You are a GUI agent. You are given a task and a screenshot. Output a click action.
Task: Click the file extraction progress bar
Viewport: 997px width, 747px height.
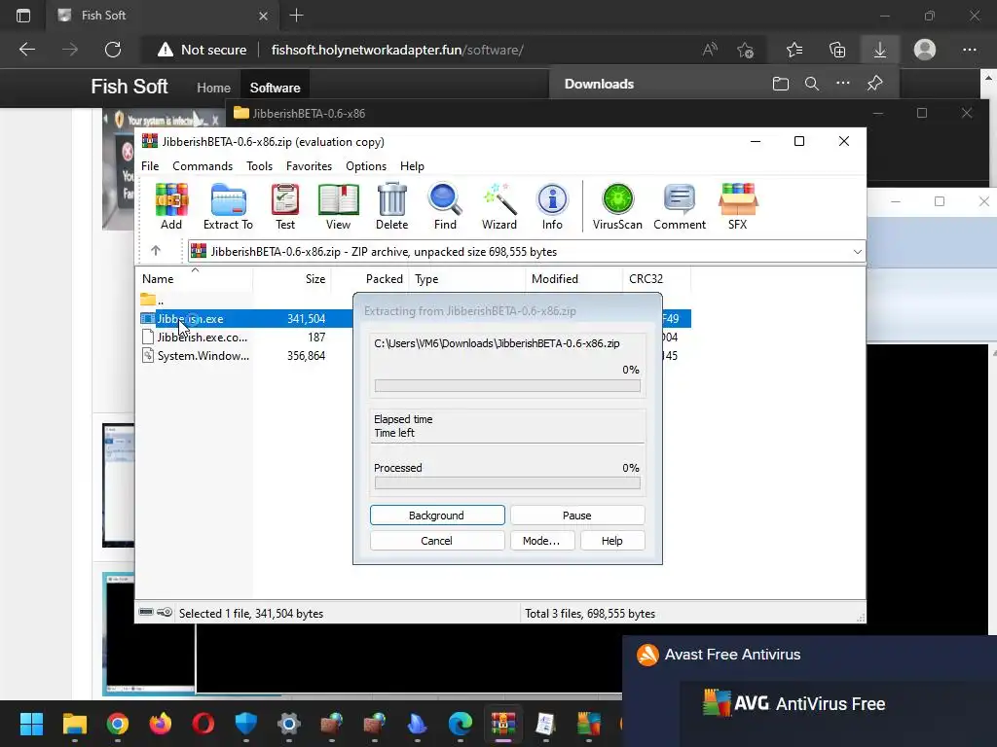coord(507,385)
